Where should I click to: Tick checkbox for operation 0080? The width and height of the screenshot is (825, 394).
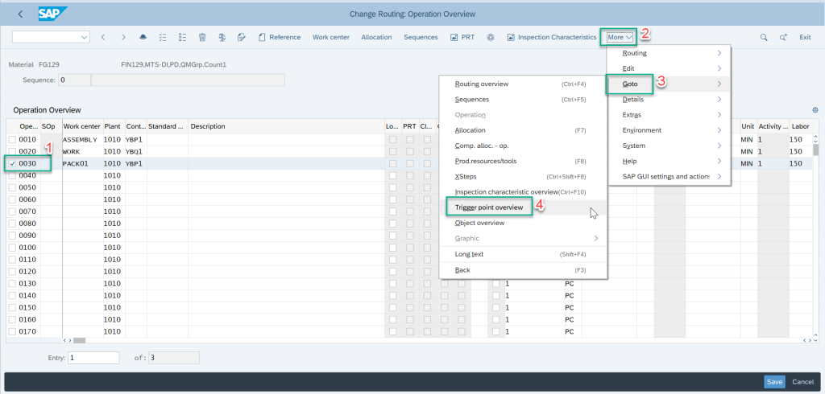12,224
